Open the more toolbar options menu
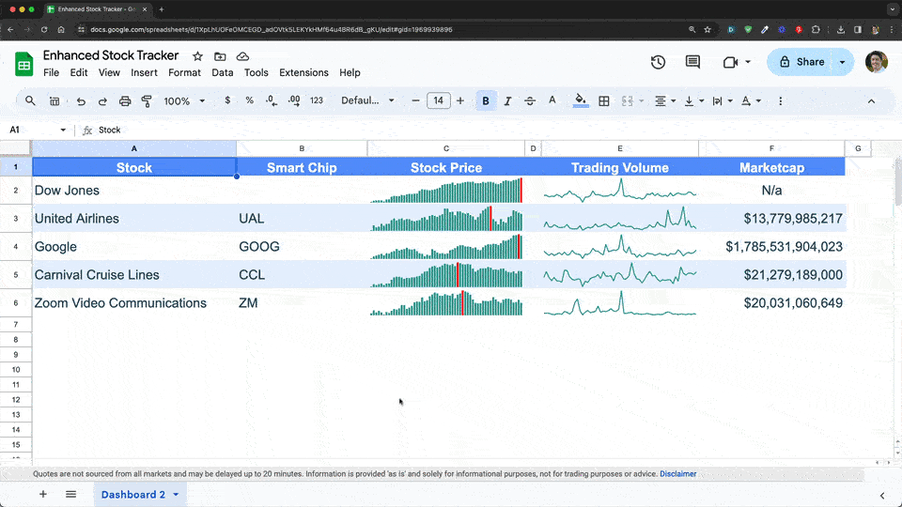Image resolution: width=902 pixels, height=507 pixels. (x=780, y=101)
